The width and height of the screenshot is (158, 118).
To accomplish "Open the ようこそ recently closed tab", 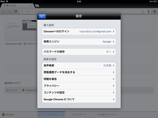I will [x=12, y=90].
